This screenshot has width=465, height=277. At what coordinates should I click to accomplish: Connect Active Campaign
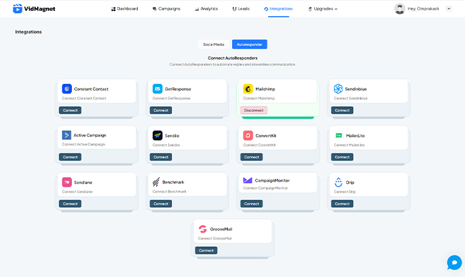click(70, 157)
